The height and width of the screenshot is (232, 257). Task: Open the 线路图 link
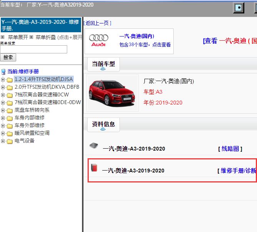coord(230,149)
